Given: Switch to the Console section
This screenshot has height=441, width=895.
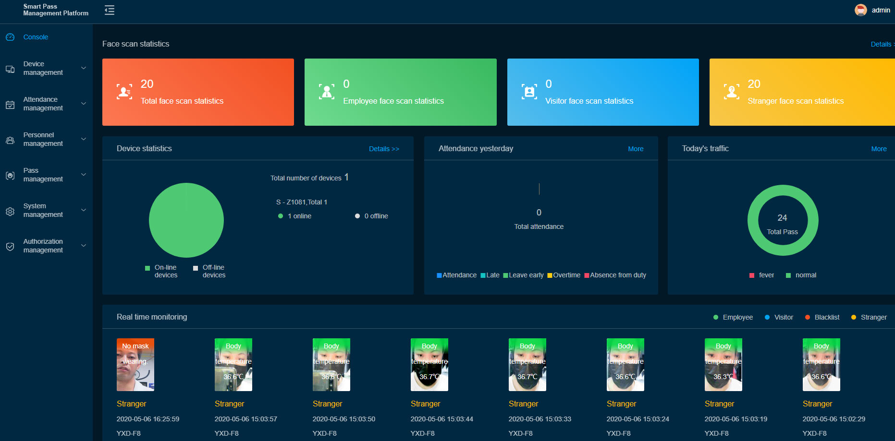Looking at the screenshot, I should pyautogui.click(x=37, y=37).
